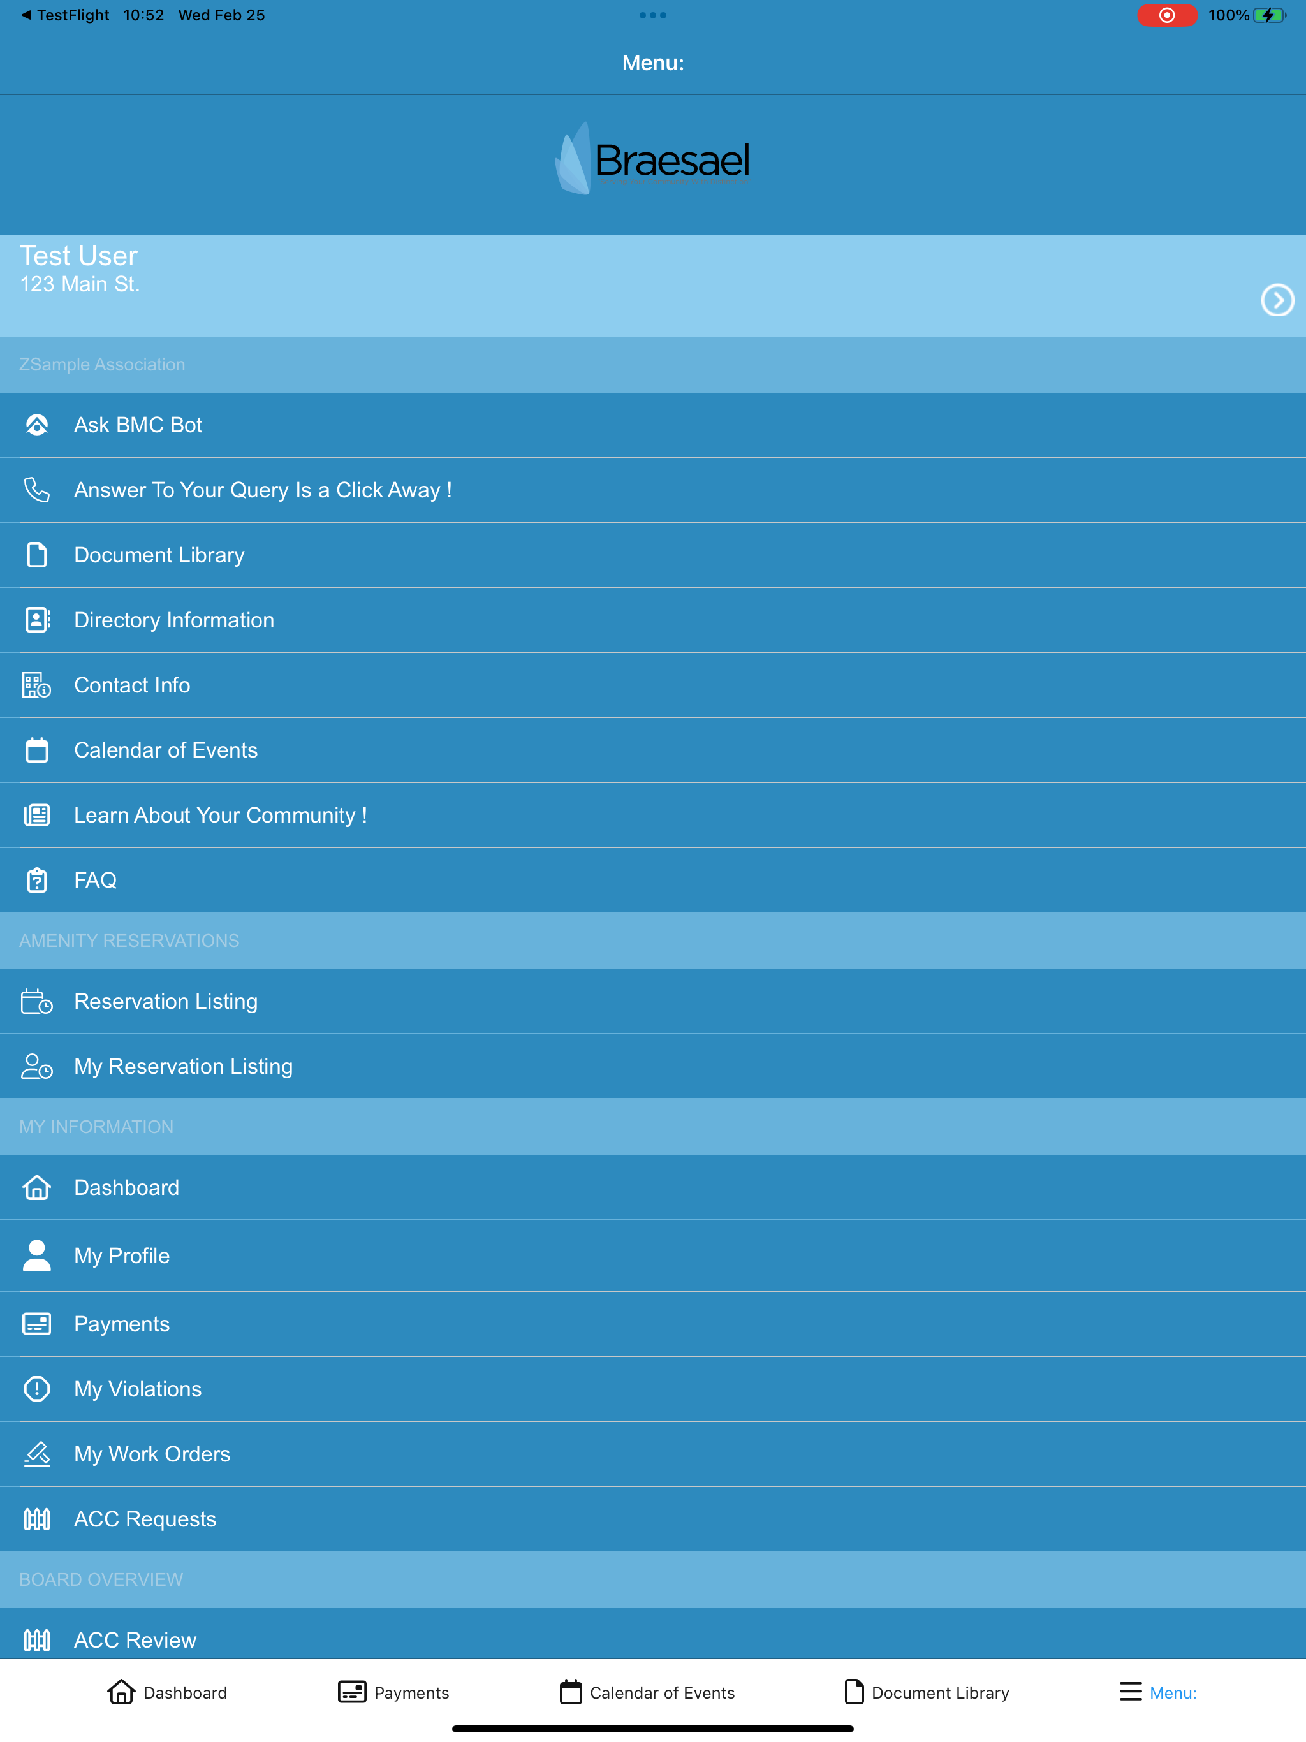1306x1742 pixels.
Task: Tap the building icon for Contact Info
Action: [37, 685]
